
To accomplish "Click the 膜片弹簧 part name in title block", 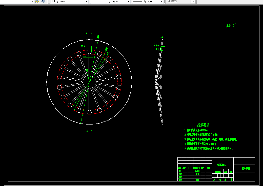I will 246,168.
